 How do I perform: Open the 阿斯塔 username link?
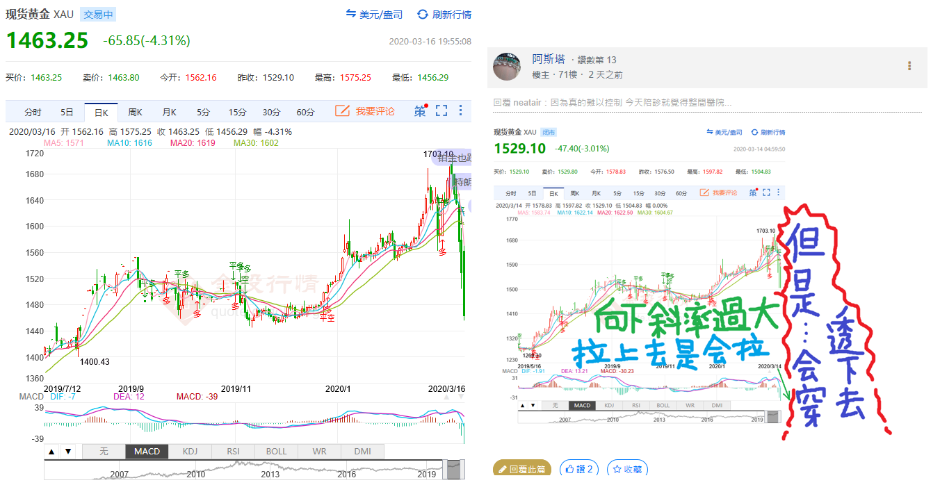(549, 60)
